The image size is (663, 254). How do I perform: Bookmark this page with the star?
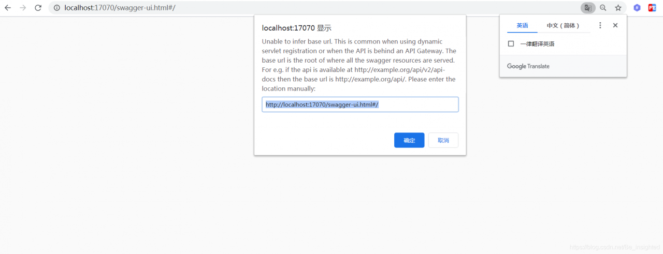point(618,8)
